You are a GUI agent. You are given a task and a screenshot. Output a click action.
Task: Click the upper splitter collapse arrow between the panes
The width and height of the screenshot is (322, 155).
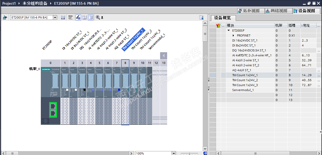208,81
